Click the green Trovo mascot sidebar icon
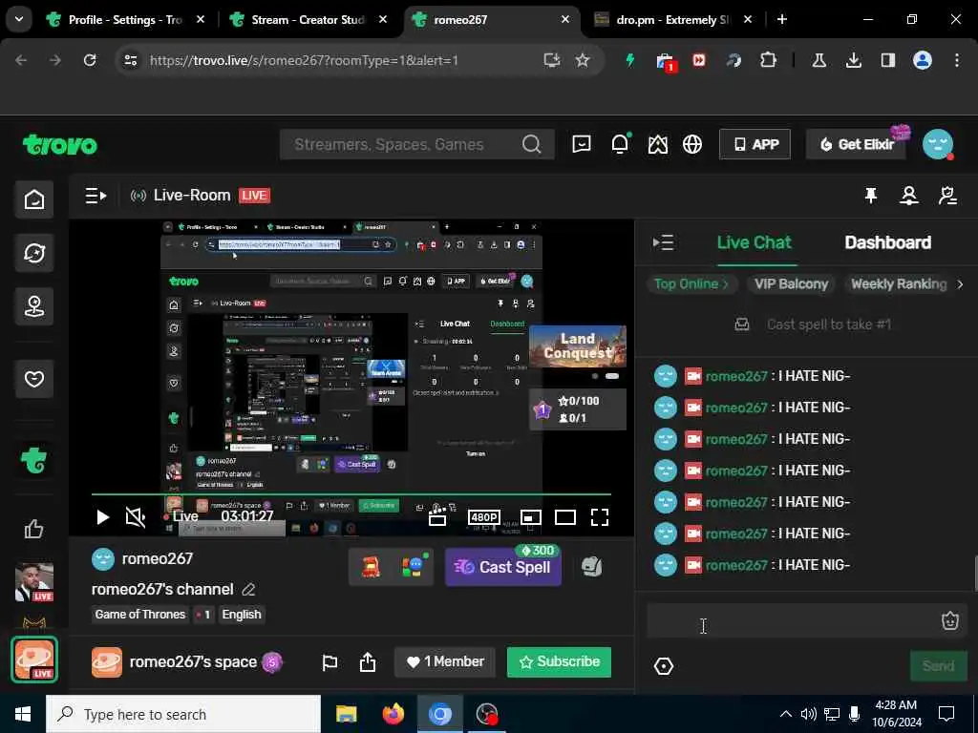 34,461
